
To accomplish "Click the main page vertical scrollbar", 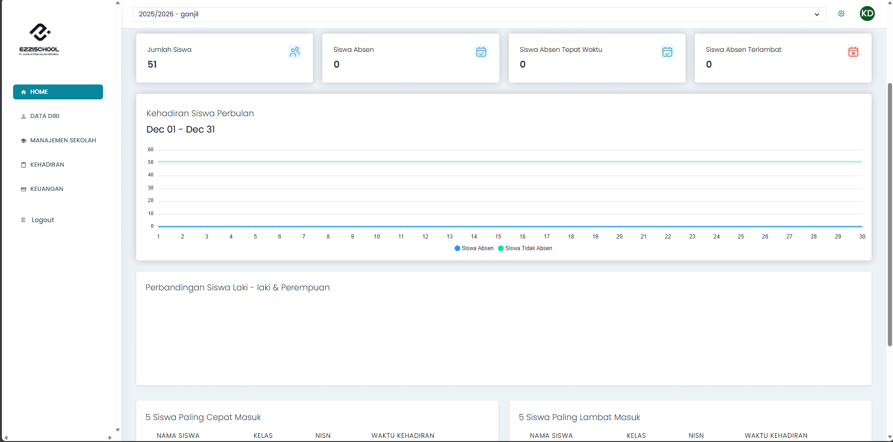I will click(x=890, y=215).
